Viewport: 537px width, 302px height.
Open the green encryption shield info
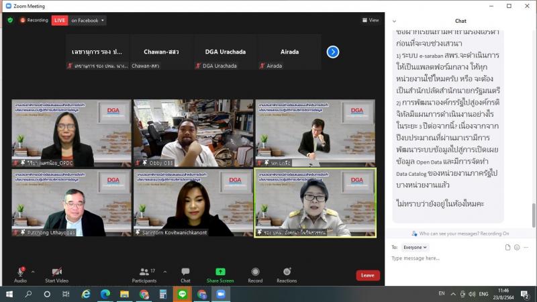click(10, 20)
